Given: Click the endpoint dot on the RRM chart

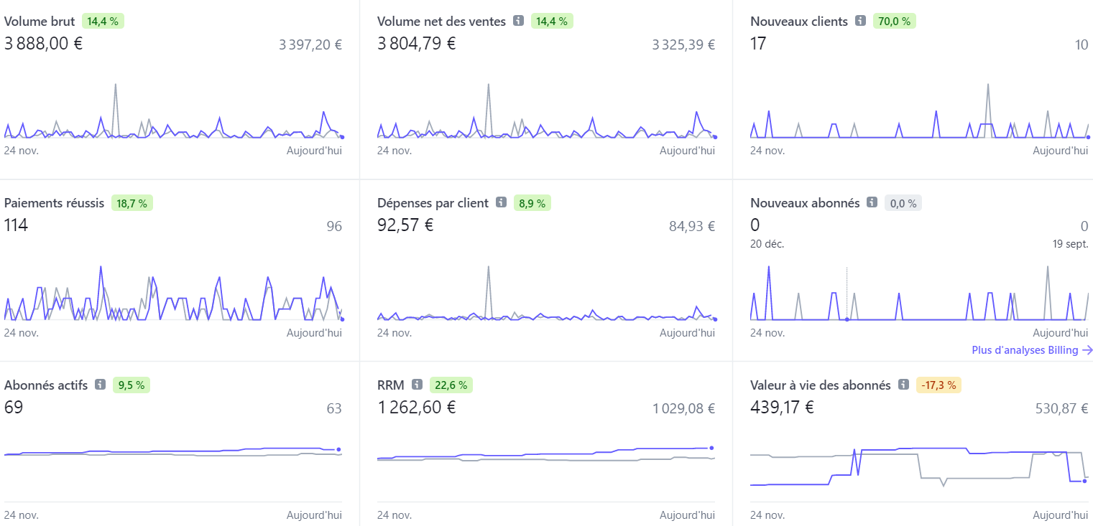Looking at the screenshot, I should [x=711, y=448].
